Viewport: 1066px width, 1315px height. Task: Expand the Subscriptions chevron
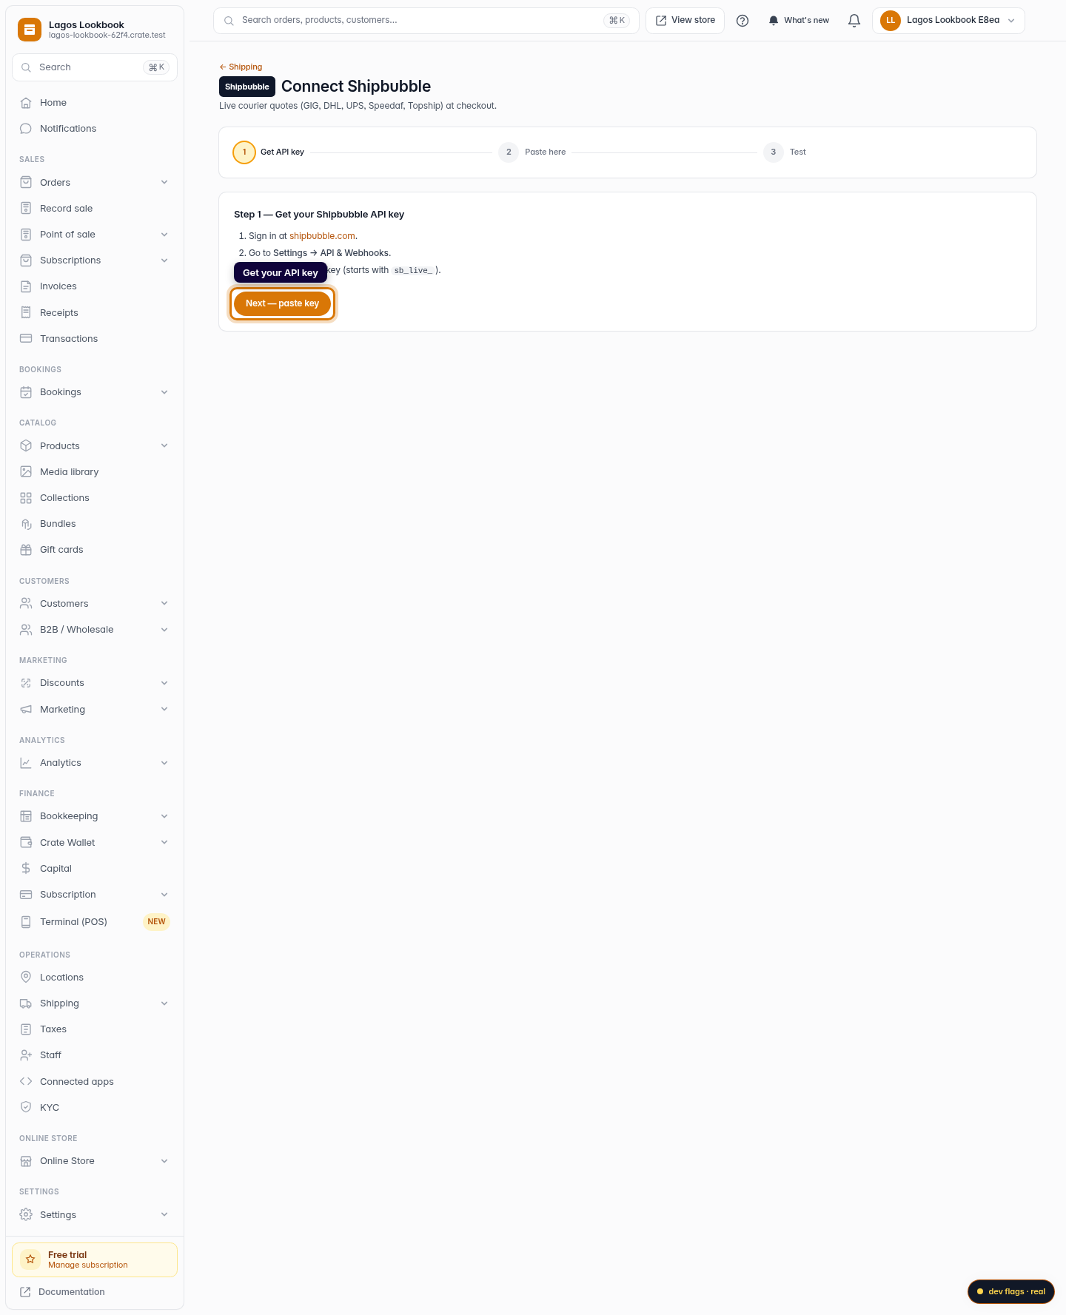click(164, 260)
